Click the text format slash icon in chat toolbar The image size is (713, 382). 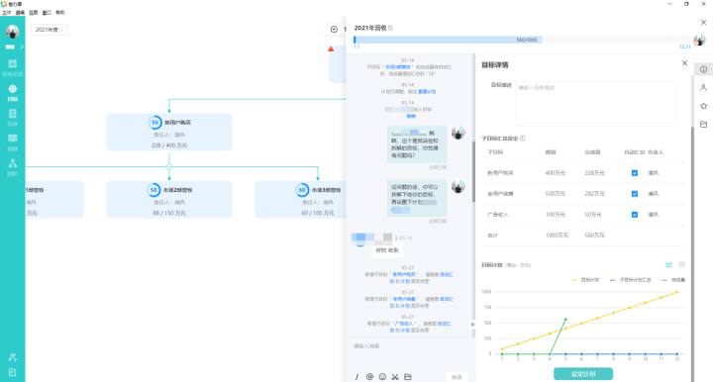pyautogui.click(x=356, y=377)
